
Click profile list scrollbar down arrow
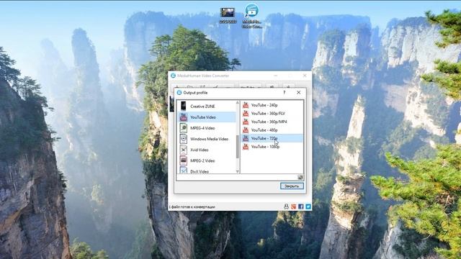coord(238,171)
